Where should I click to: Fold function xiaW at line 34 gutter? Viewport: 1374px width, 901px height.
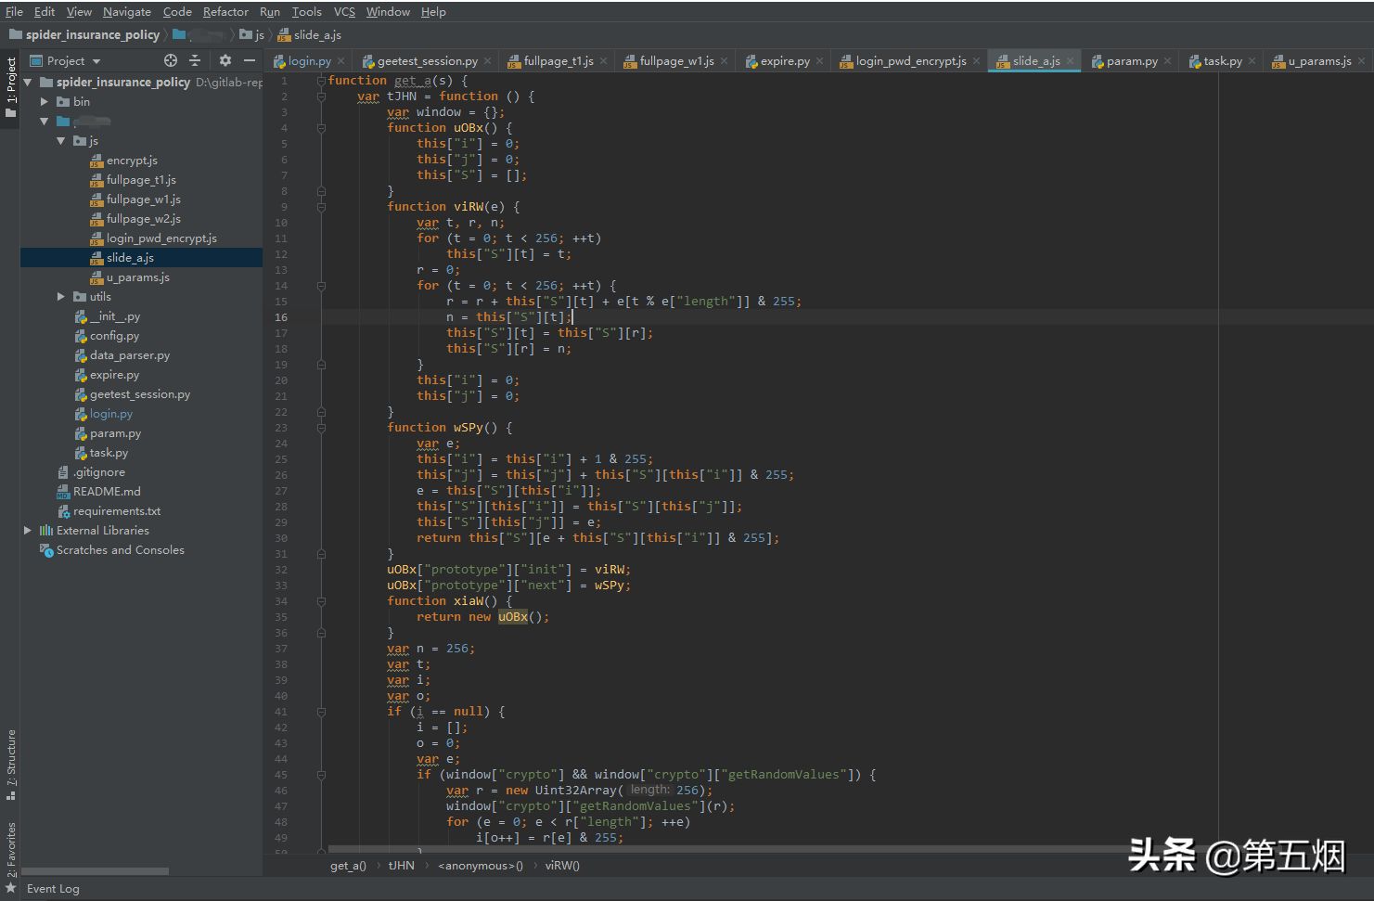pos(321,600)
